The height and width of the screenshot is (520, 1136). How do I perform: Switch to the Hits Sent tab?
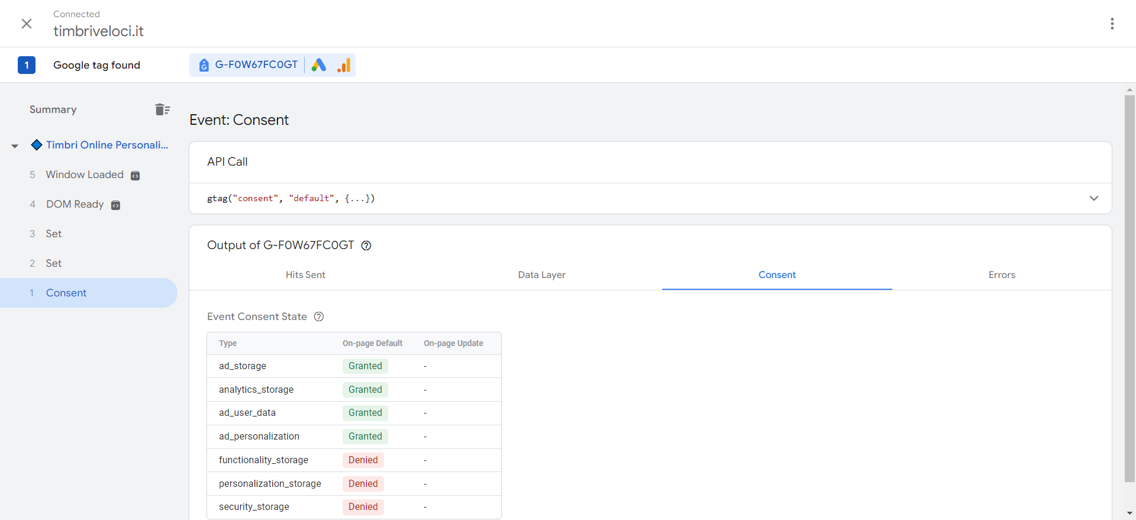point(305,274)
